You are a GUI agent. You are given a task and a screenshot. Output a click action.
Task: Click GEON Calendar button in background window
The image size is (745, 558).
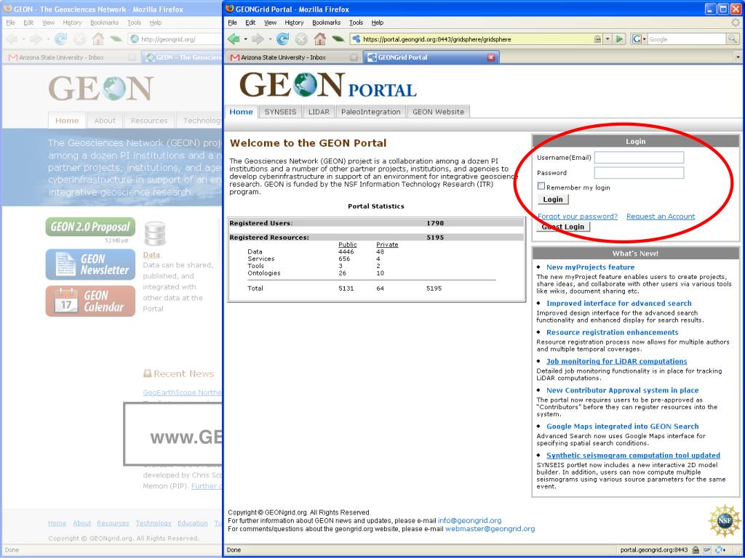pyautogui.click(x=90, y=301)
